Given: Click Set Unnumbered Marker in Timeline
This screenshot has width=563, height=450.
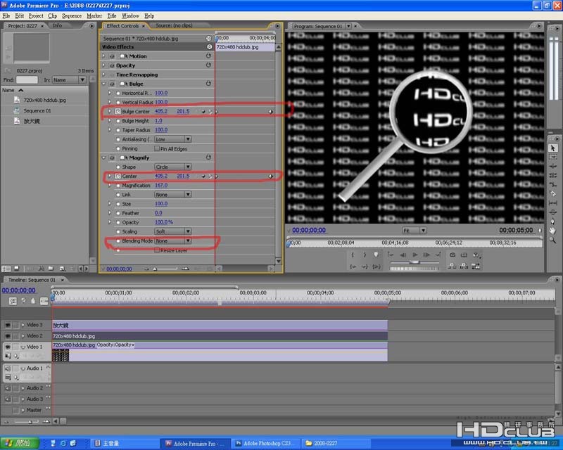Looking at the screenshot, I should click(x=33, y=301).
